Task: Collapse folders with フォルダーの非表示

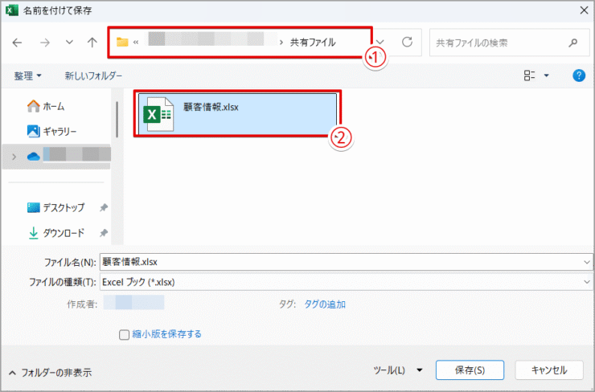Action: point(50,373)
